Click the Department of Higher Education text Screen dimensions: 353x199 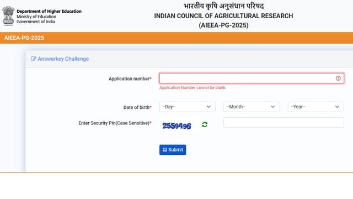click(x=49, y=11)
